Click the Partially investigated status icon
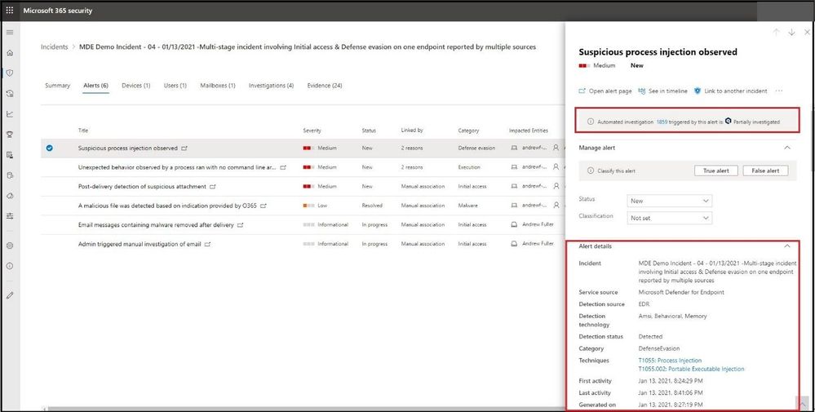 pos(729,121)
